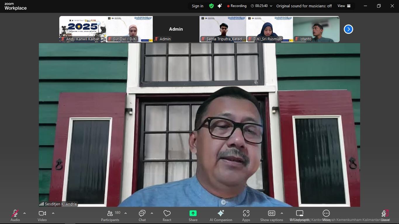Click the Sign in button
The width and height of the screenshot is (399, 224).
pyautogui.click(x=197, y=6)
